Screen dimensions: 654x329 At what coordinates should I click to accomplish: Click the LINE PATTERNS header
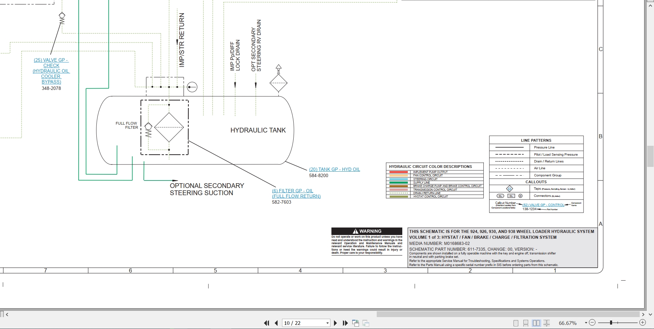pyautogui.click(x=536, y=140)
